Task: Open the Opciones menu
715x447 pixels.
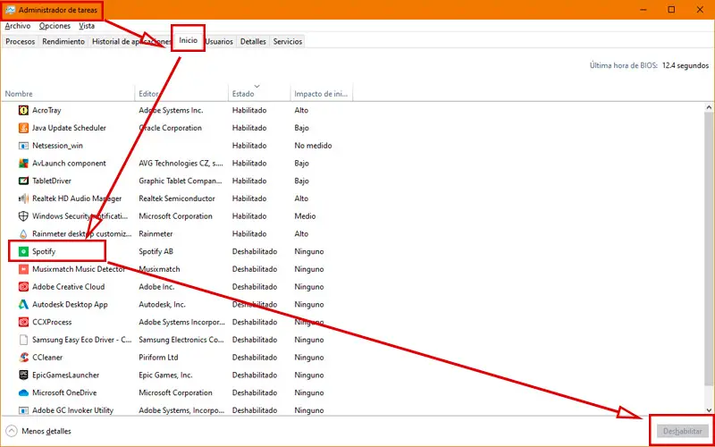Action: click(55, 26)
